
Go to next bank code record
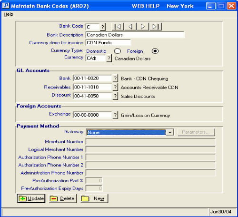[143, 27]
